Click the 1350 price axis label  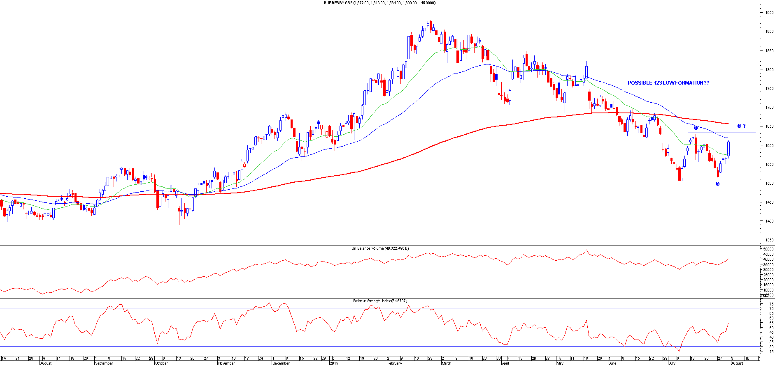(769, 240)
